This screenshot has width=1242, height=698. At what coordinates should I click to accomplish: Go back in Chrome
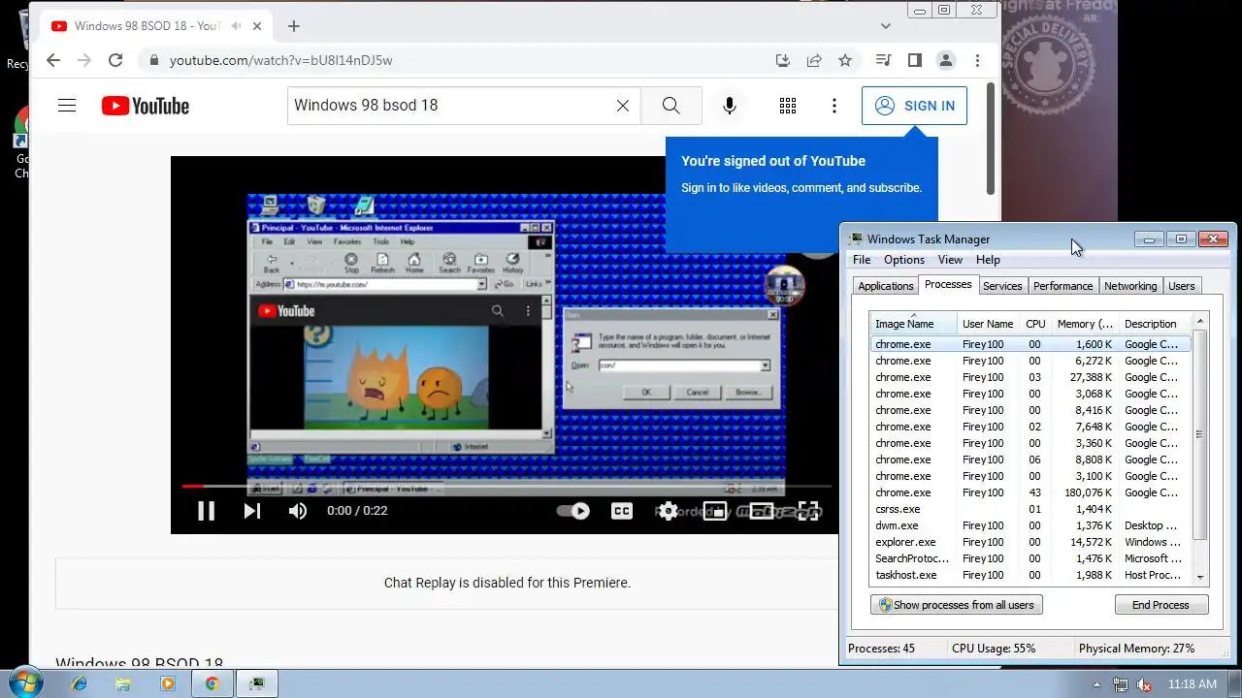point(53,60)
